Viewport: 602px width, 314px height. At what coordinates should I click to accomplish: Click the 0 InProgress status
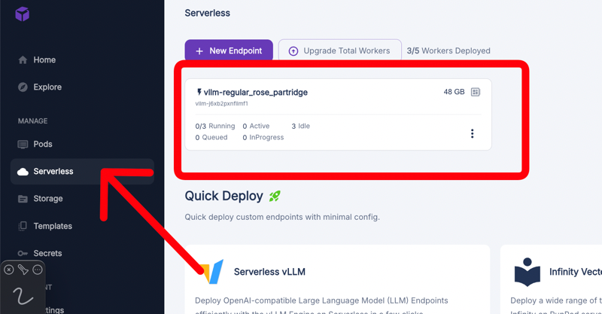tap(263, 138)
